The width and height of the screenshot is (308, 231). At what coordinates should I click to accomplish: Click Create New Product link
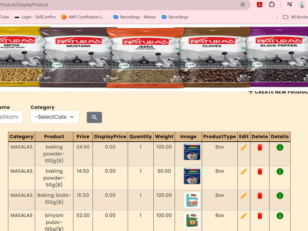click(278, 92)
